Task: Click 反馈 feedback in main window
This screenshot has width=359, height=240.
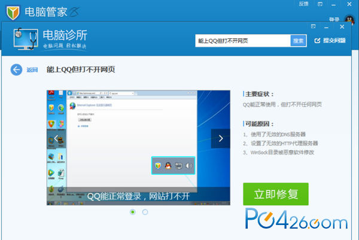Action: 303,4
